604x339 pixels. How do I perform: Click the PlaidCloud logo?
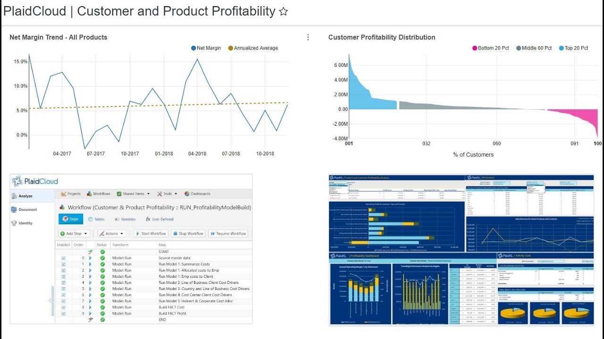35,181
